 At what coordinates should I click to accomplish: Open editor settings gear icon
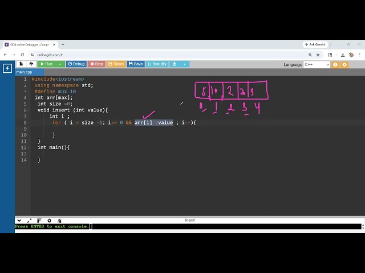pyautogui.click(x=344, y=64)
